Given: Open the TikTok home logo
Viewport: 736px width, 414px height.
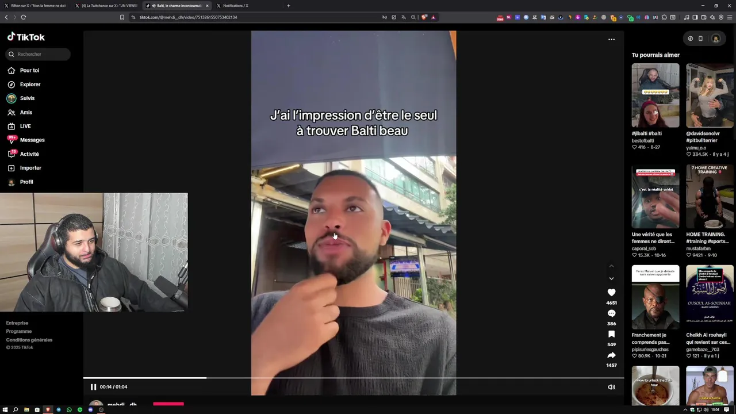Looking at the screenshot, I should tap(26, 37).
